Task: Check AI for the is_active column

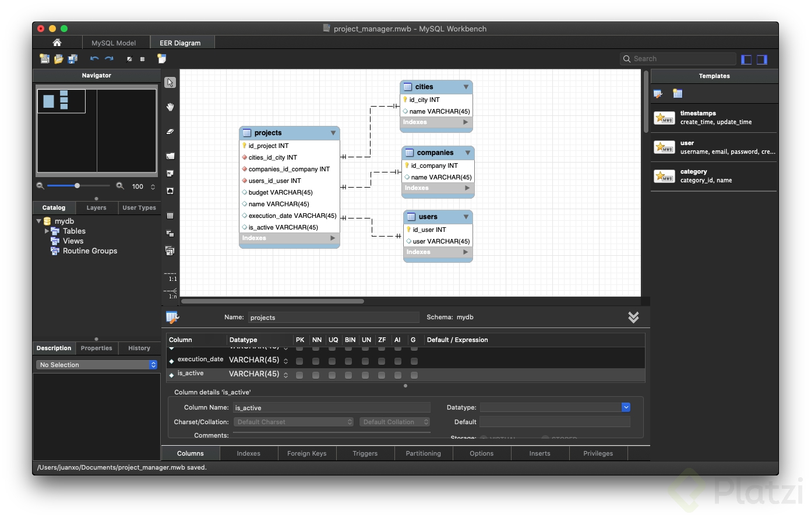Action: point(398,375)
